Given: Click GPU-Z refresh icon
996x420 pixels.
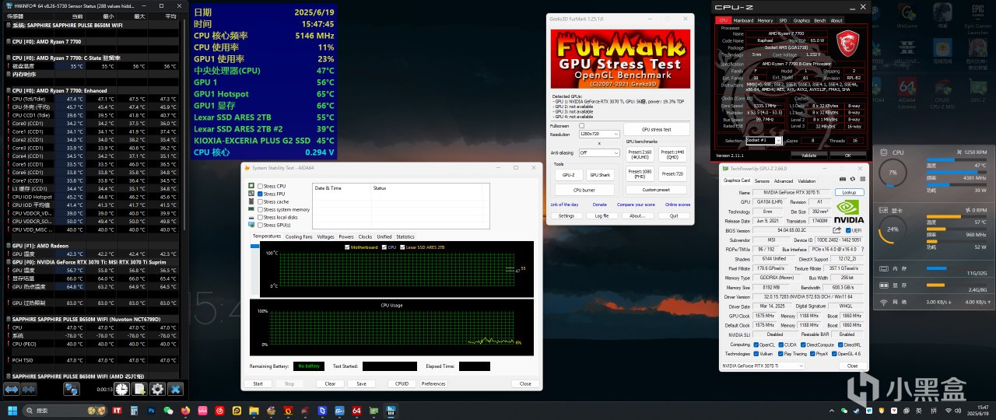Looking at the screenshot, I should (x=853, y=179).
